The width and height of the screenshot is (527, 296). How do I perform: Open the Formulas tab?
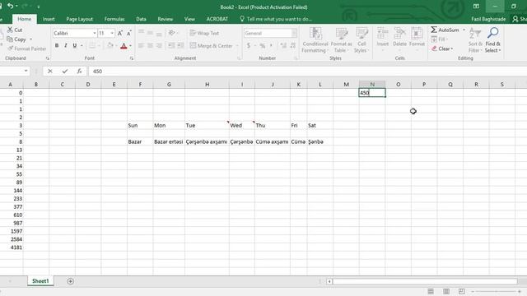(114, 19)
